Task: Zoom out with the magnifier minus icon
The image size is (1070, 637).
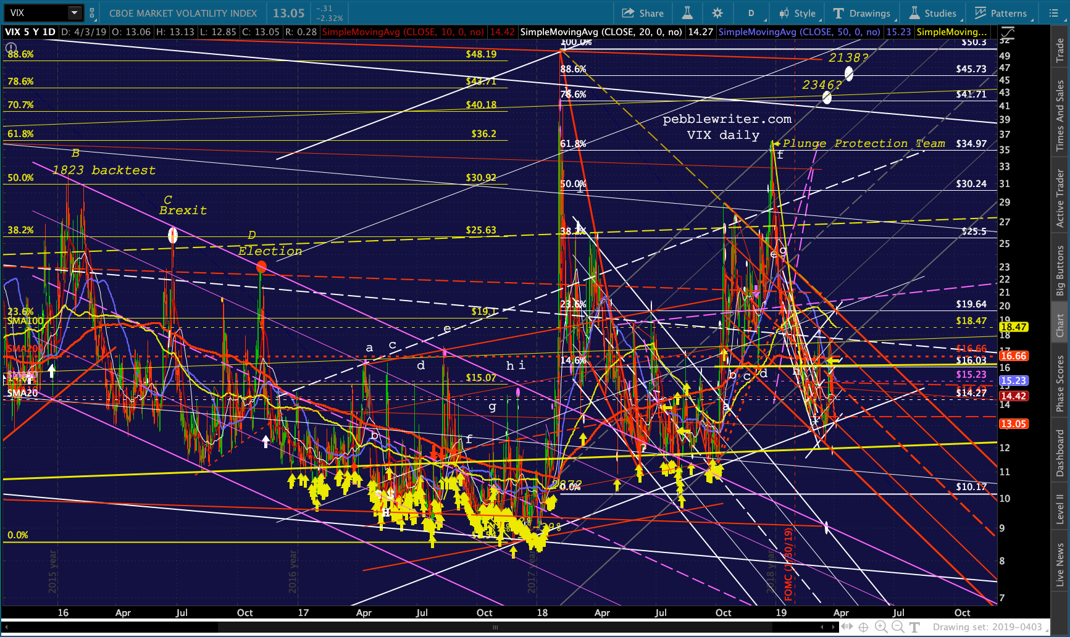Action: pyautogui.click(x=898, y=627)
